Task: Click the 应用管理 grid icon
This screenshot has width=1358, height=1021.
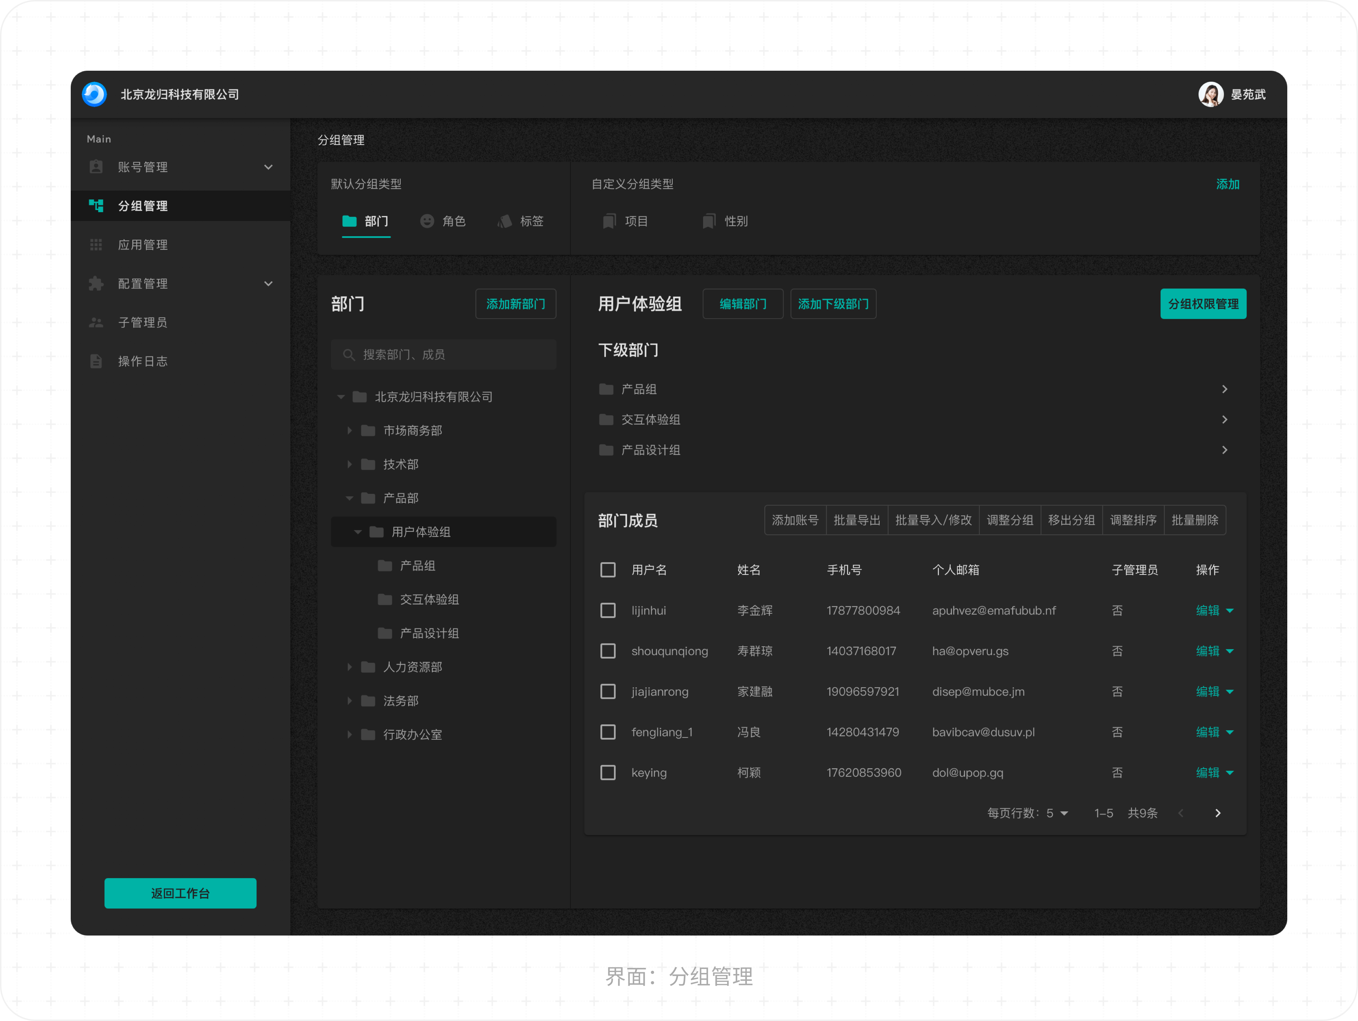Action: click(x=96, y=245)
